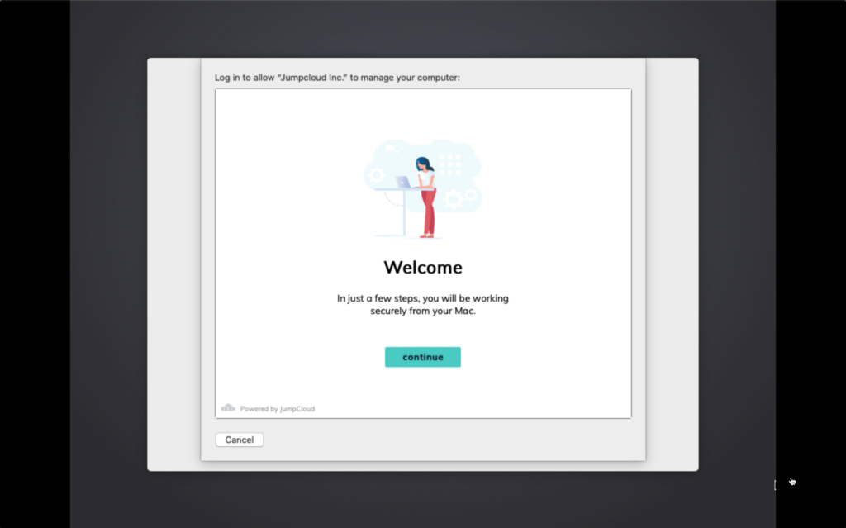Click the small gear at far right
846x528 pixels.
[471, 195]
